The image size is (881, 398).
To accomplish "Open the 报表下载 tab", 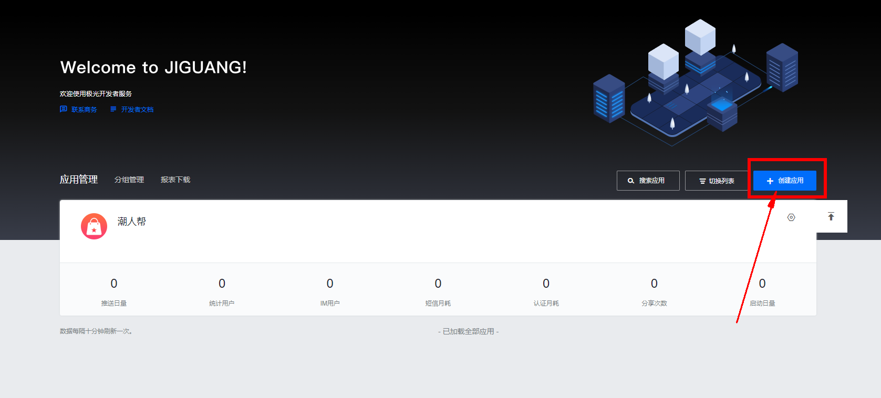I will pos(175,180).
